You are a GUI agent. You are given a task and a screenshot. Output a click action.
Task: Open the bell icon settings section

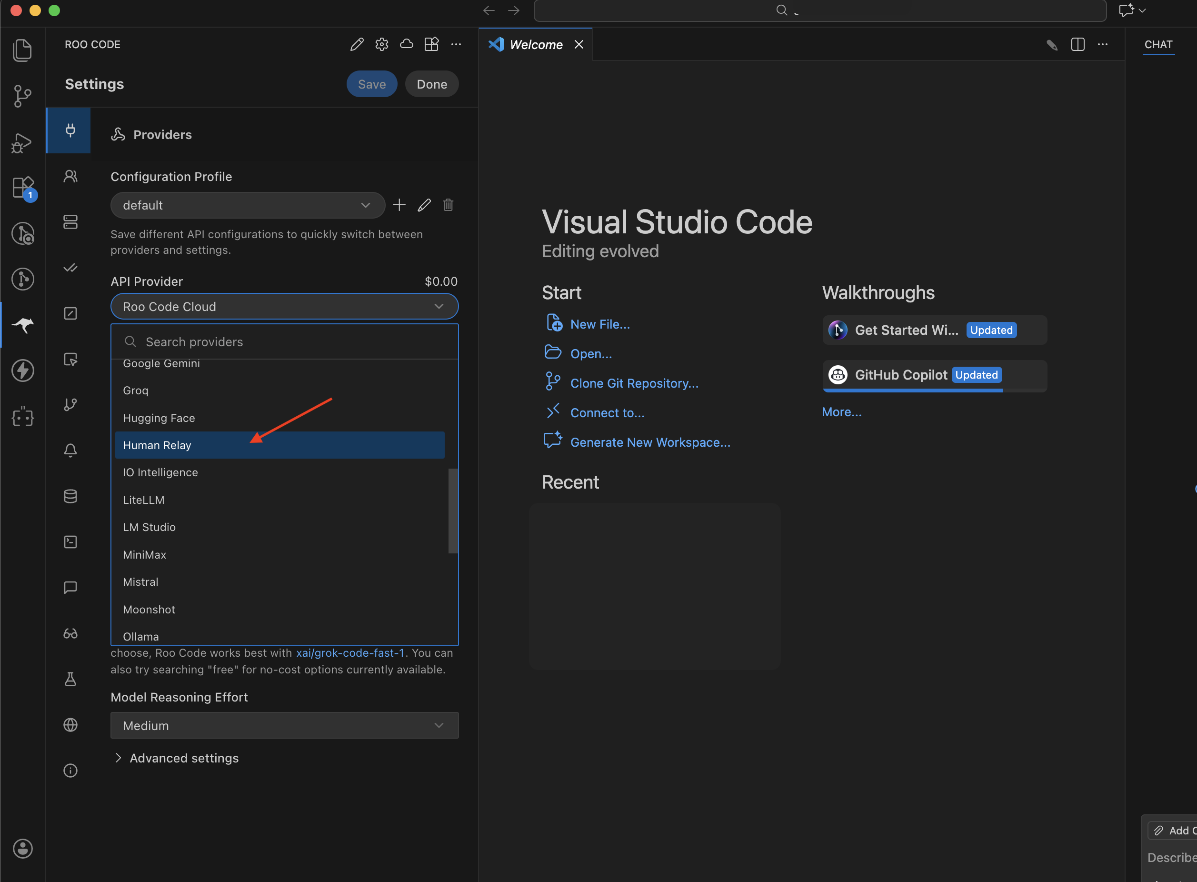click(x=70, y=451)
